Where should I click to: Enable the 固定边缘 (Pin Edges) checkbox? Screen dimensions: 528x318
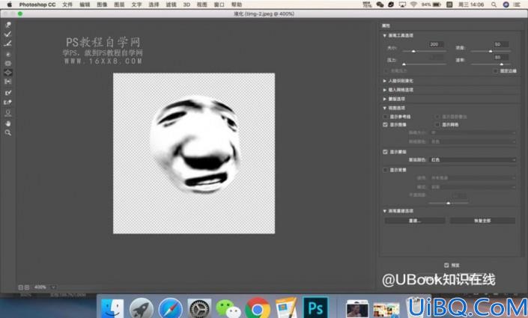(x=495, y=71)
